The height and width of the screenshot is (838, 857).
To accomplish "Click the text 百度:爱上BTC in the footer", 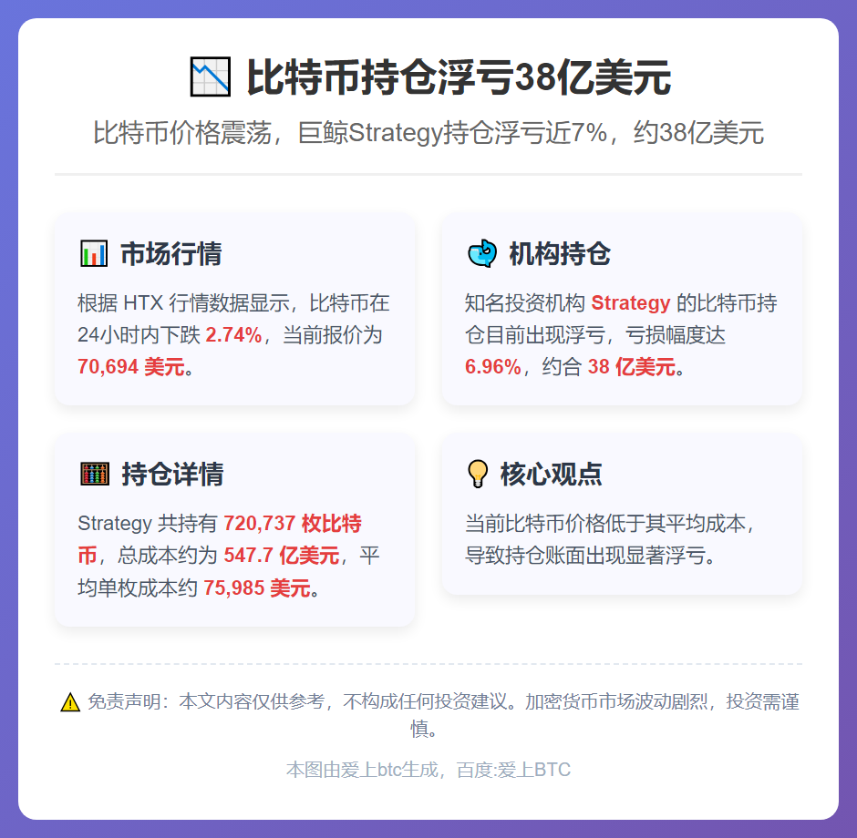I will pyautogui.click(x=514, y=770).
